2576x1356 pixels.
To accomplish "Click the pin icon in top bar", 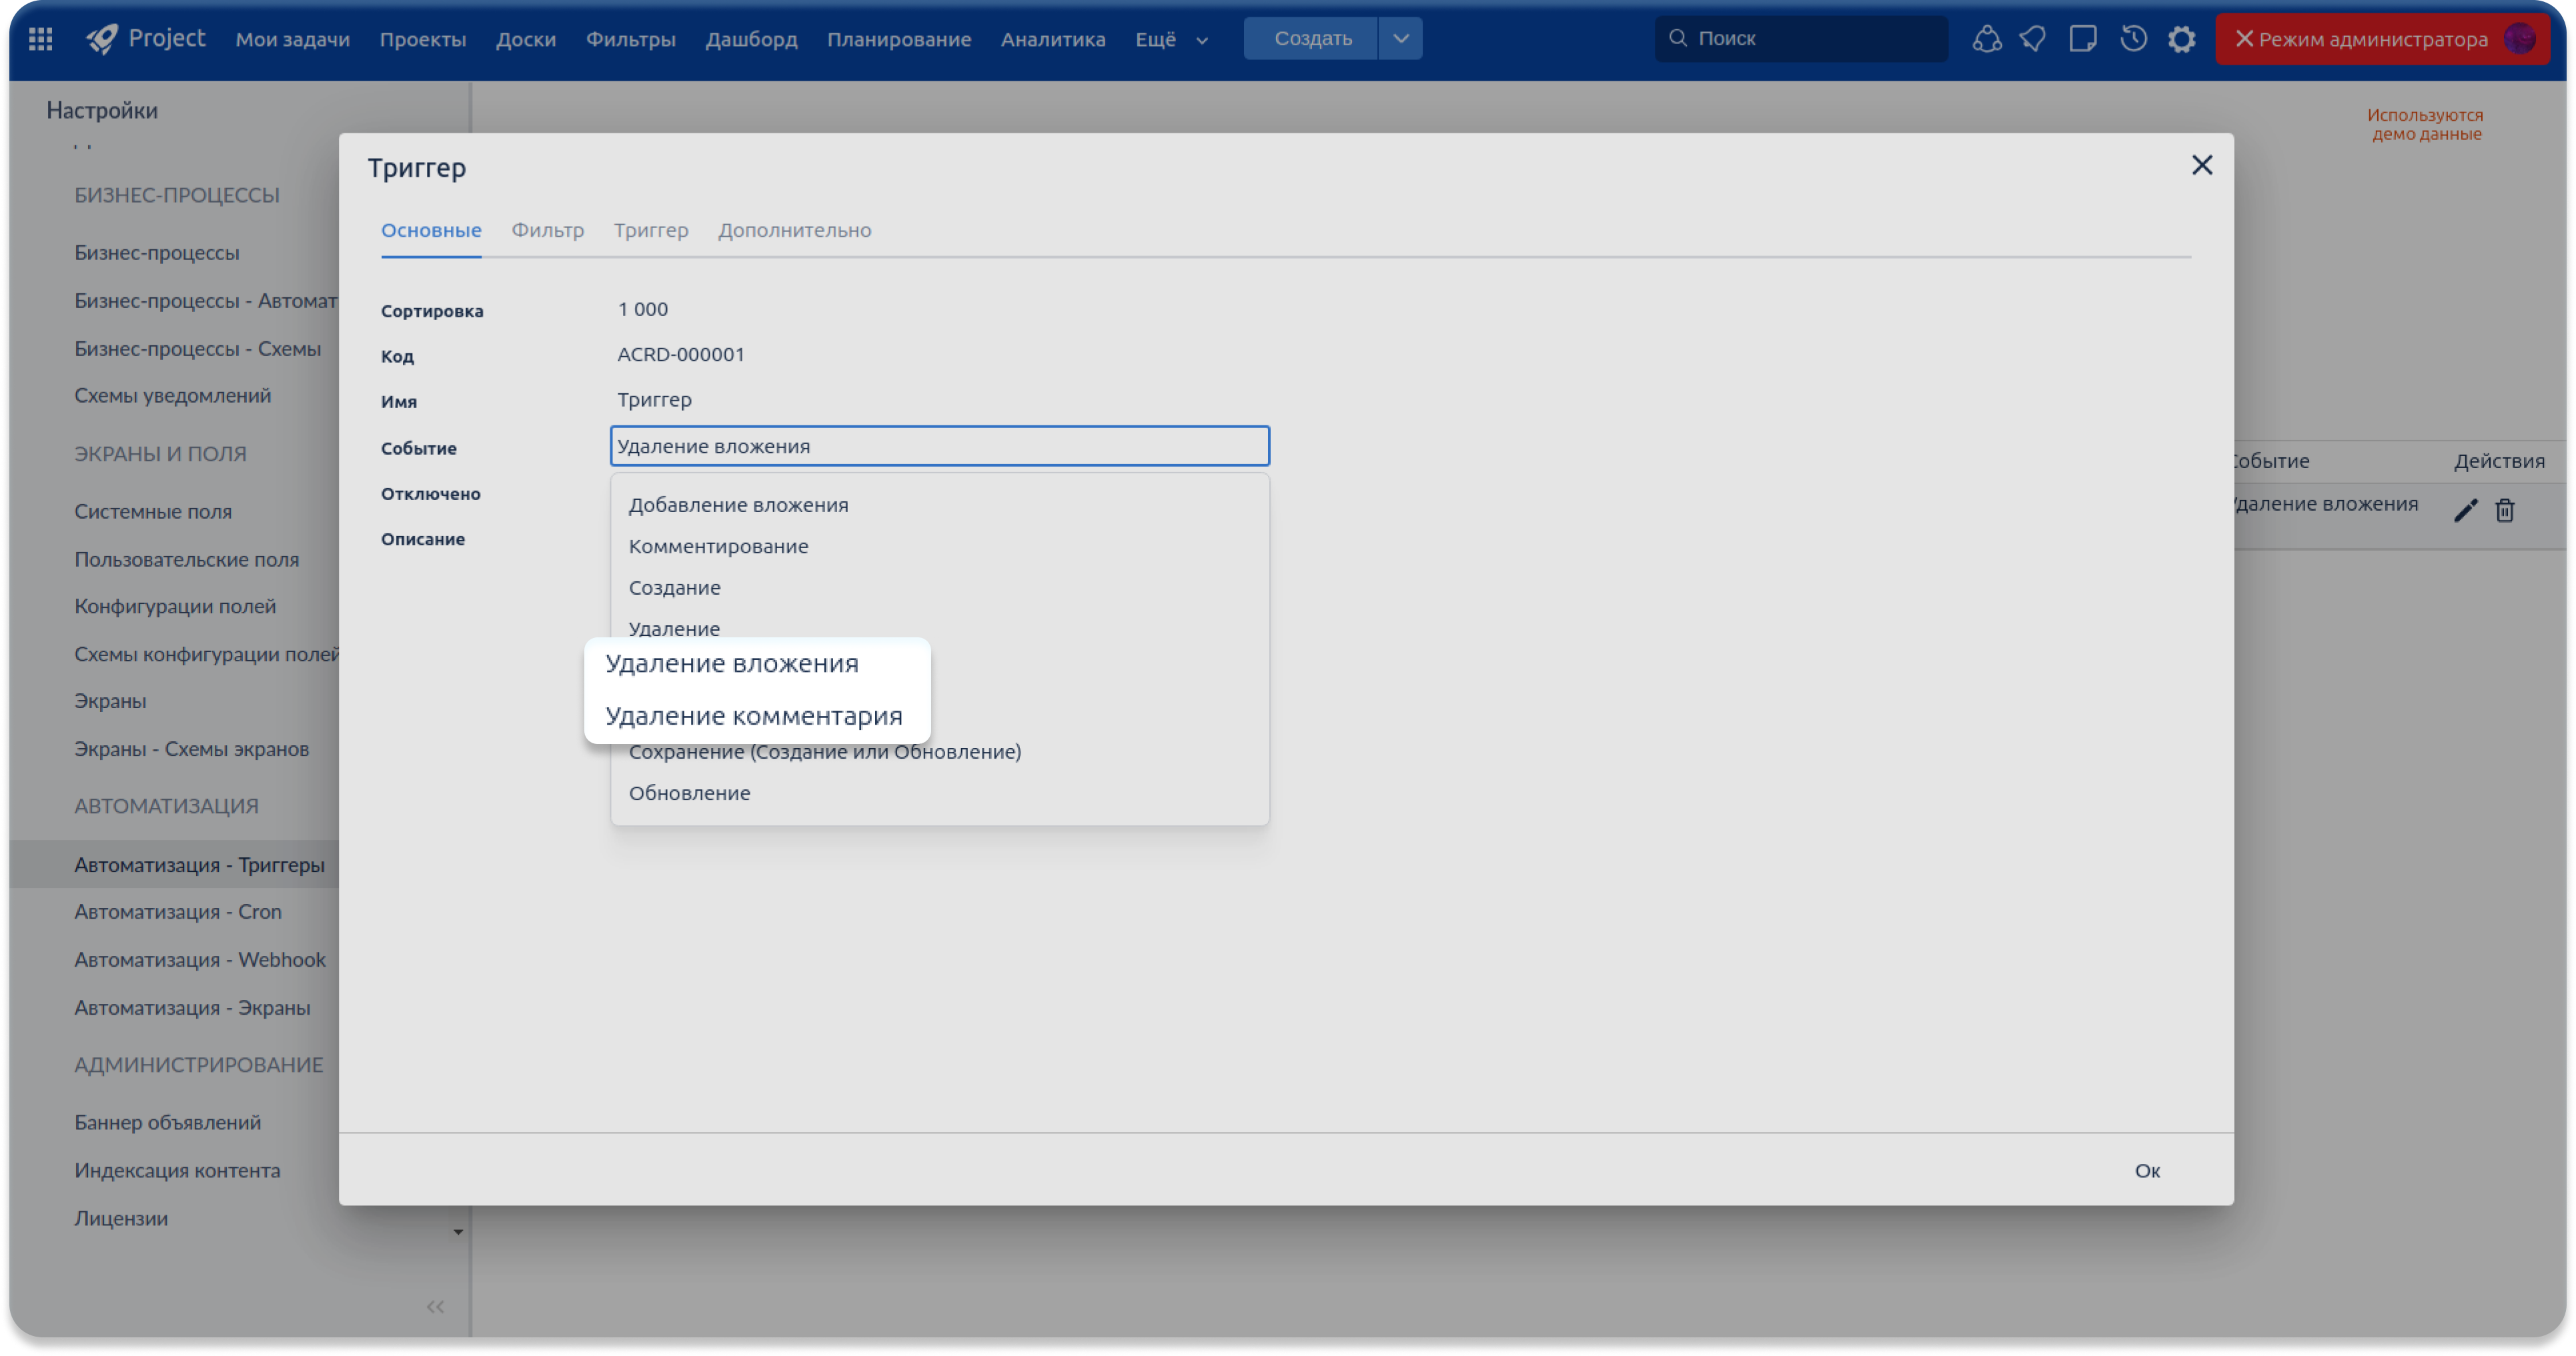I will (2033, 39).
